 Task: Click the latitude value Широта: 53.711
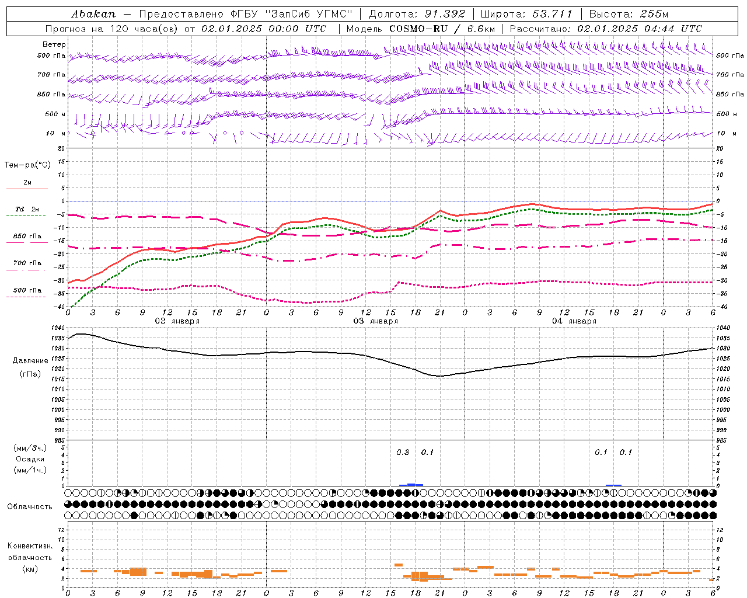tap(527, 14)
